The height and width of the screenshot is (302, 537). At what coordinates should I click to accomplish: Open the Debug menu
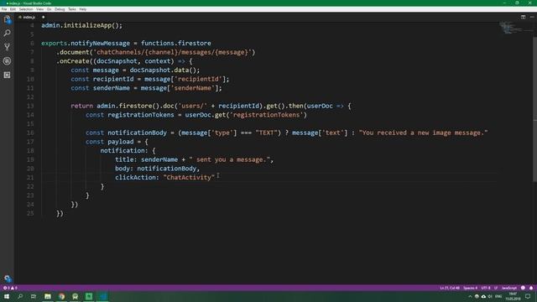60,9
